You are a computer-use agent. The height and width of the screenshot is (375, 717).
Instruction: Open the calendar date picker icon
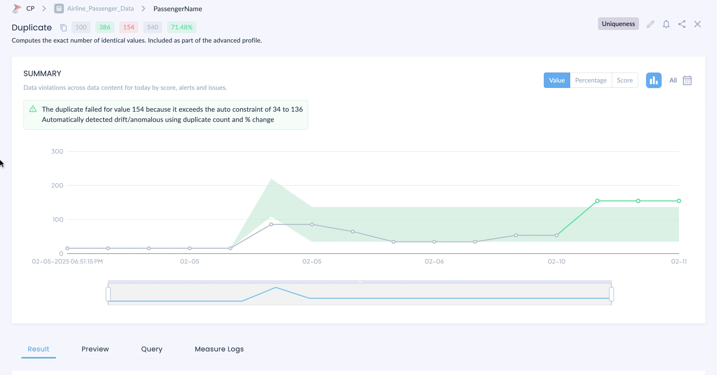(x=687, y=80)
